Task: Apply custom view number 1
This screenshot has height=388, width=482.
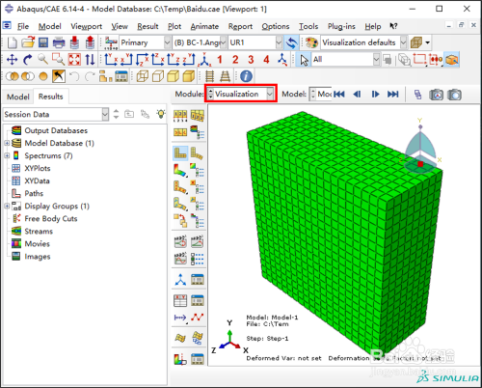Action: click(220, 60)
